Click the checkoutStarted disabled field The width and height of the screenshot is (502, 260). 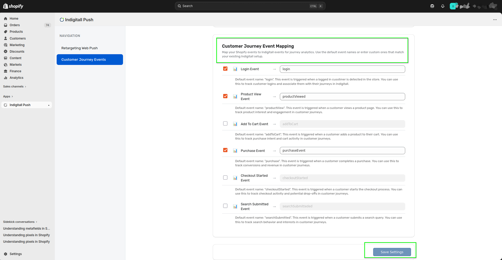[342, 178]
